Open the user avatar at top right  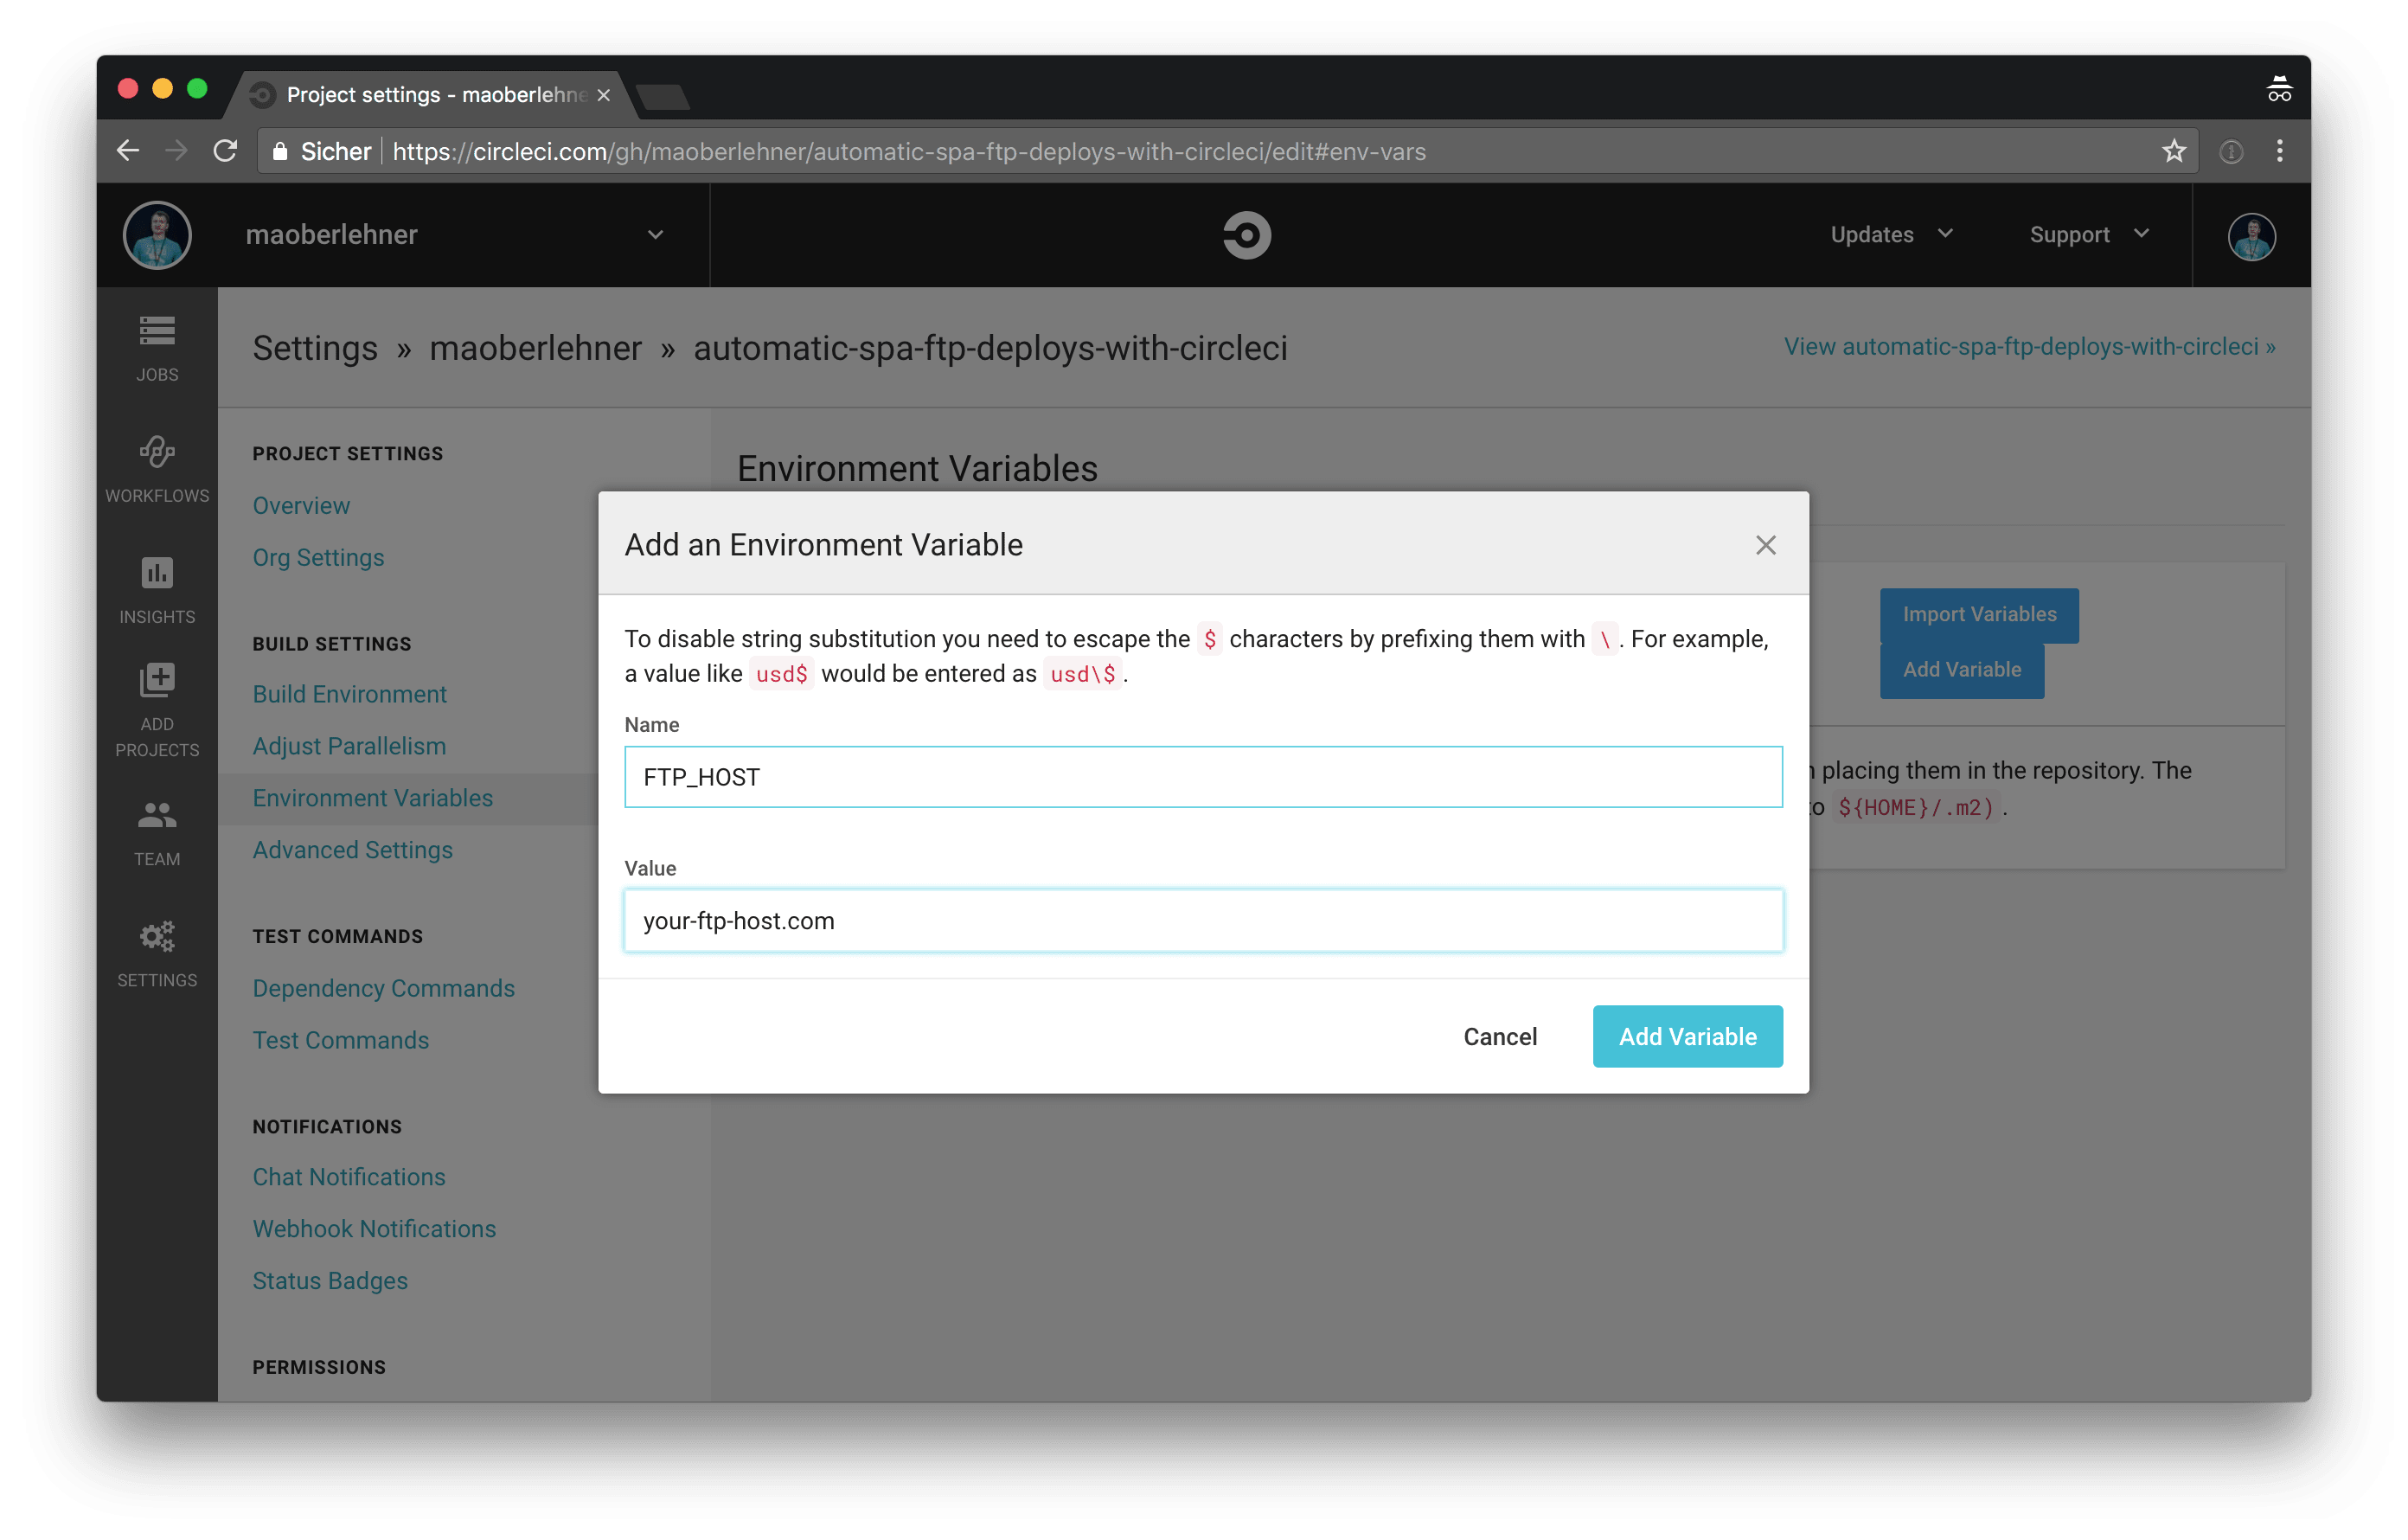[2251, 237]
